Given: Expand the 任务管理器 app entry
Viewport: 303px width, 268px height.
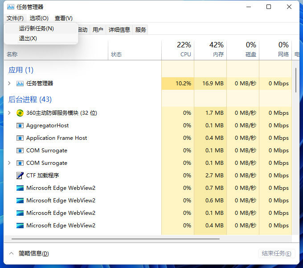Looking at the screenshot, I should pos(9,84).
